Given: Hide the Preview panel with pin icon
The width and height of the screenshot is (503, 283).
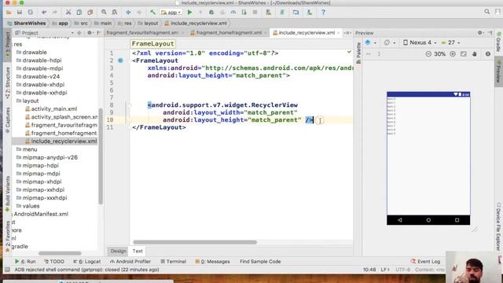Looking at the screenshot, I should [x=490, y=33].
